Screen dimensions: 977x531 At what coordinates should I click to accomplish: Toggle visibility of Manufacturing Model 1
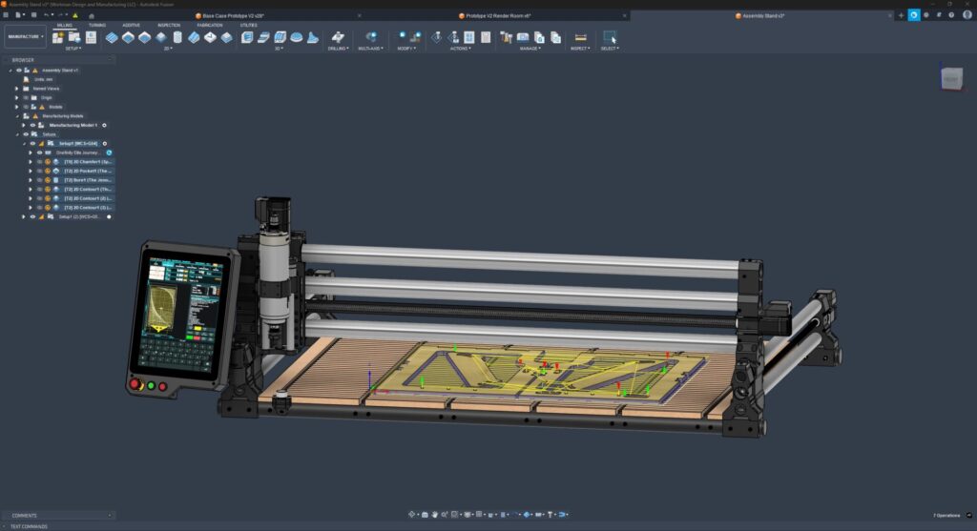[32, 125]
